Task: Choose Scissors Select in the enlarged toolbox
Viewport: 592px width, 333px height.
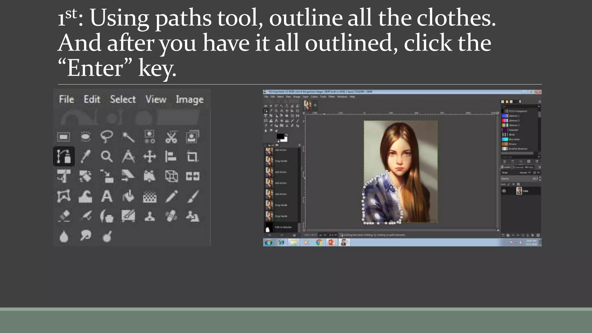Action: click(171, 137)
